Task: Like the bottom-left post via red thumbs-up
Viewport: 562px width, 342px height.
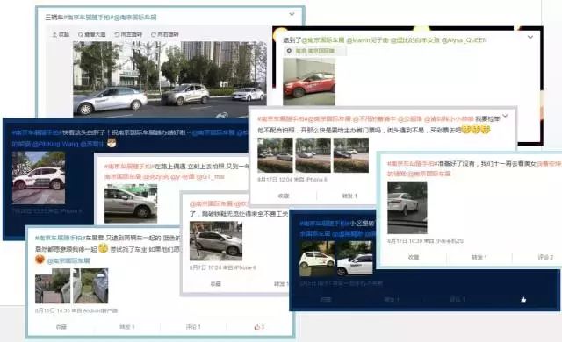Action: (259, 326)
